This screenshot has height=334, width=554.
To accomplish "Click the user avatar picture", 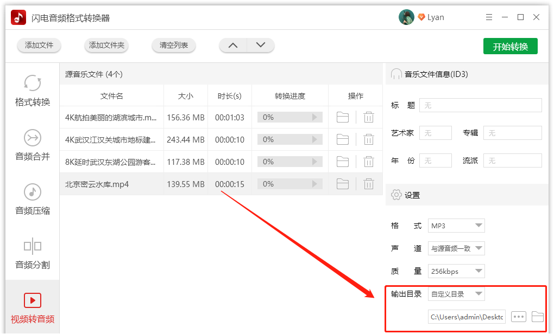I will click(406, 17).
